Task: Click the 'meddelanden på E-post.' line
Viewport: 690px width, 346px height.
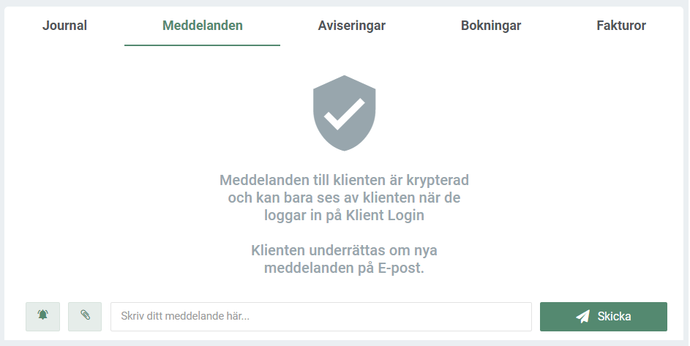Action: 344,268
